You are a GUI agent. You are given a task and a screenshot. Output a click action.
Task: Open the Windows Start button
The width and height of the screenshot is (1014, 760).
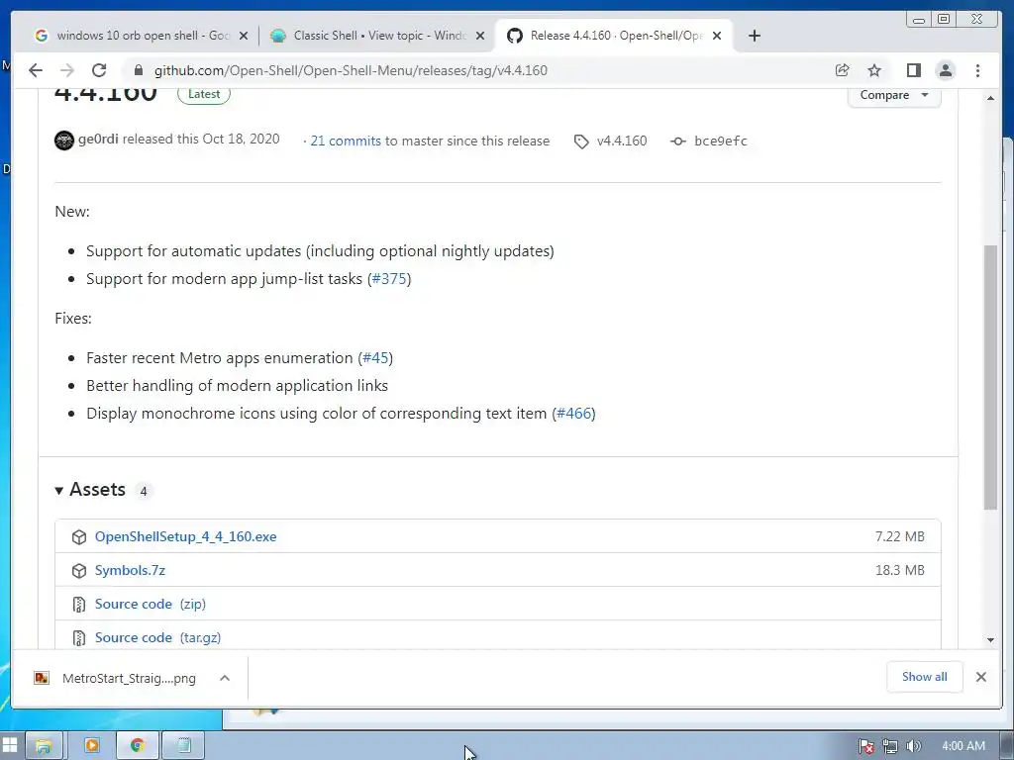(10, 745)
